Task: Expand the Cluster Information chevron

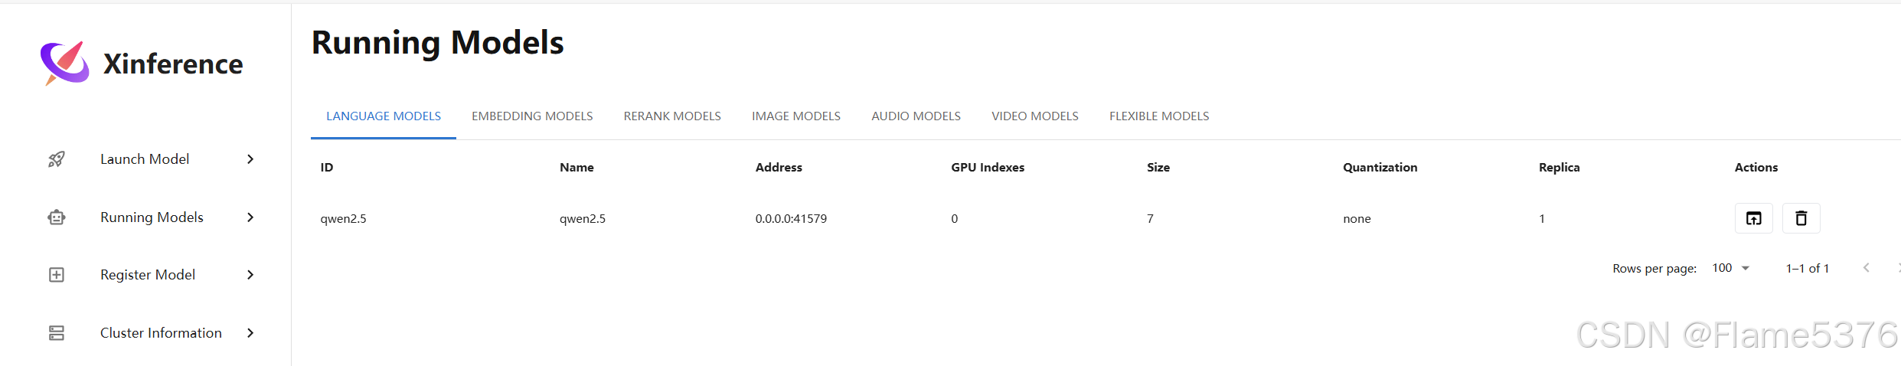Action: click(250, 333)
